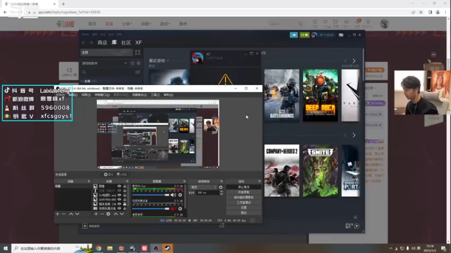Click second mixer track volume slider
The width and height of the screenshot is (451, 253).
point(151,209)
